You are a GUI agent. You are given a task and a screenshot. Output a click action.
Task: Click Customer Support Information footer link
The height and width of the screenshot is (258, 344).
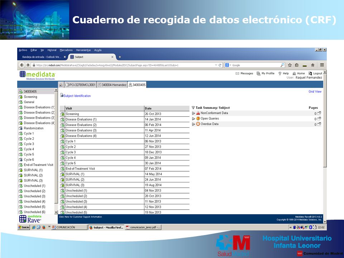81,217
